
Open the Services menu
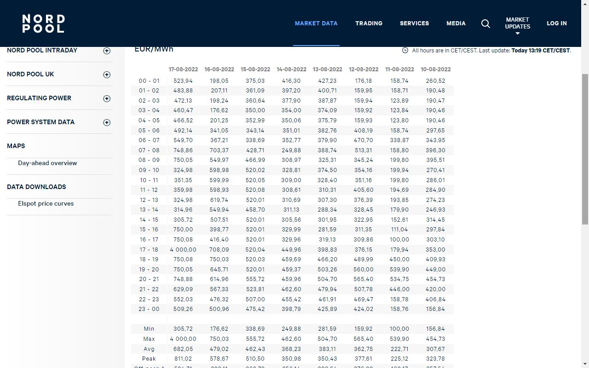tap(414, 23)
